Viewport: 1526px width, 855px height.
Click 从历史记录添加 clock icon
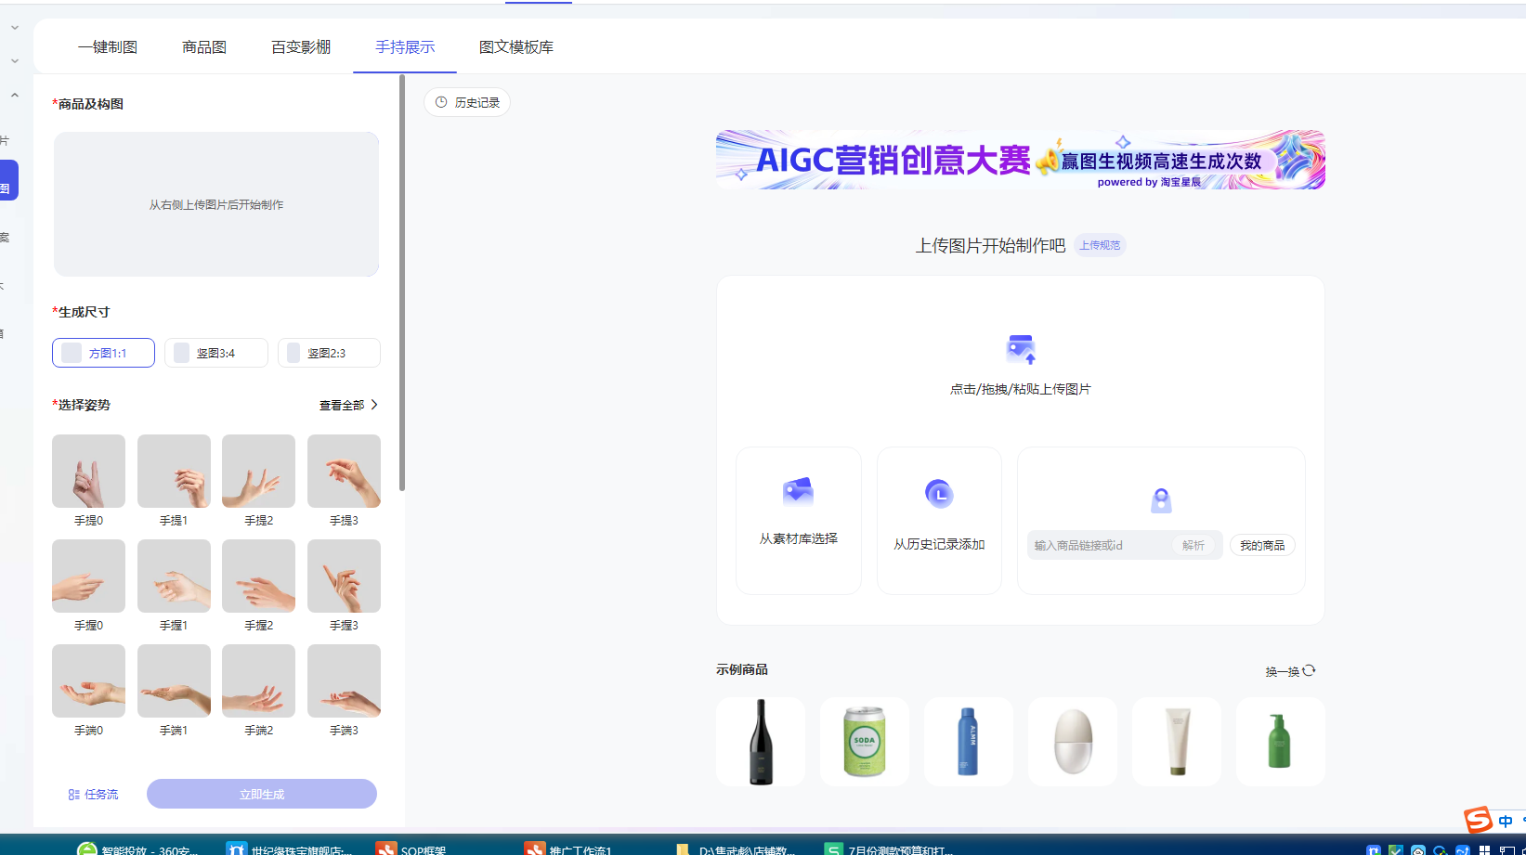point(939,494)
